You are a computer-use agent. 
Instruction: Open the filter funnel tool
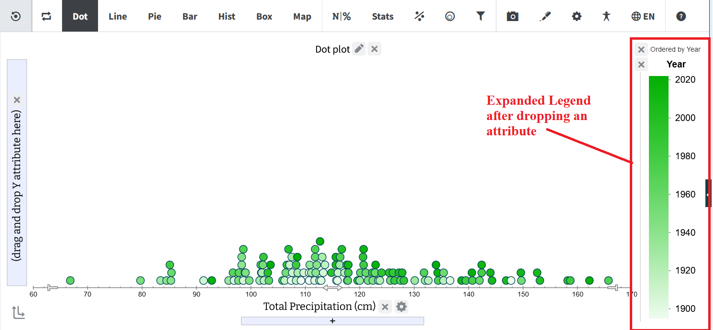click(481, 16)
